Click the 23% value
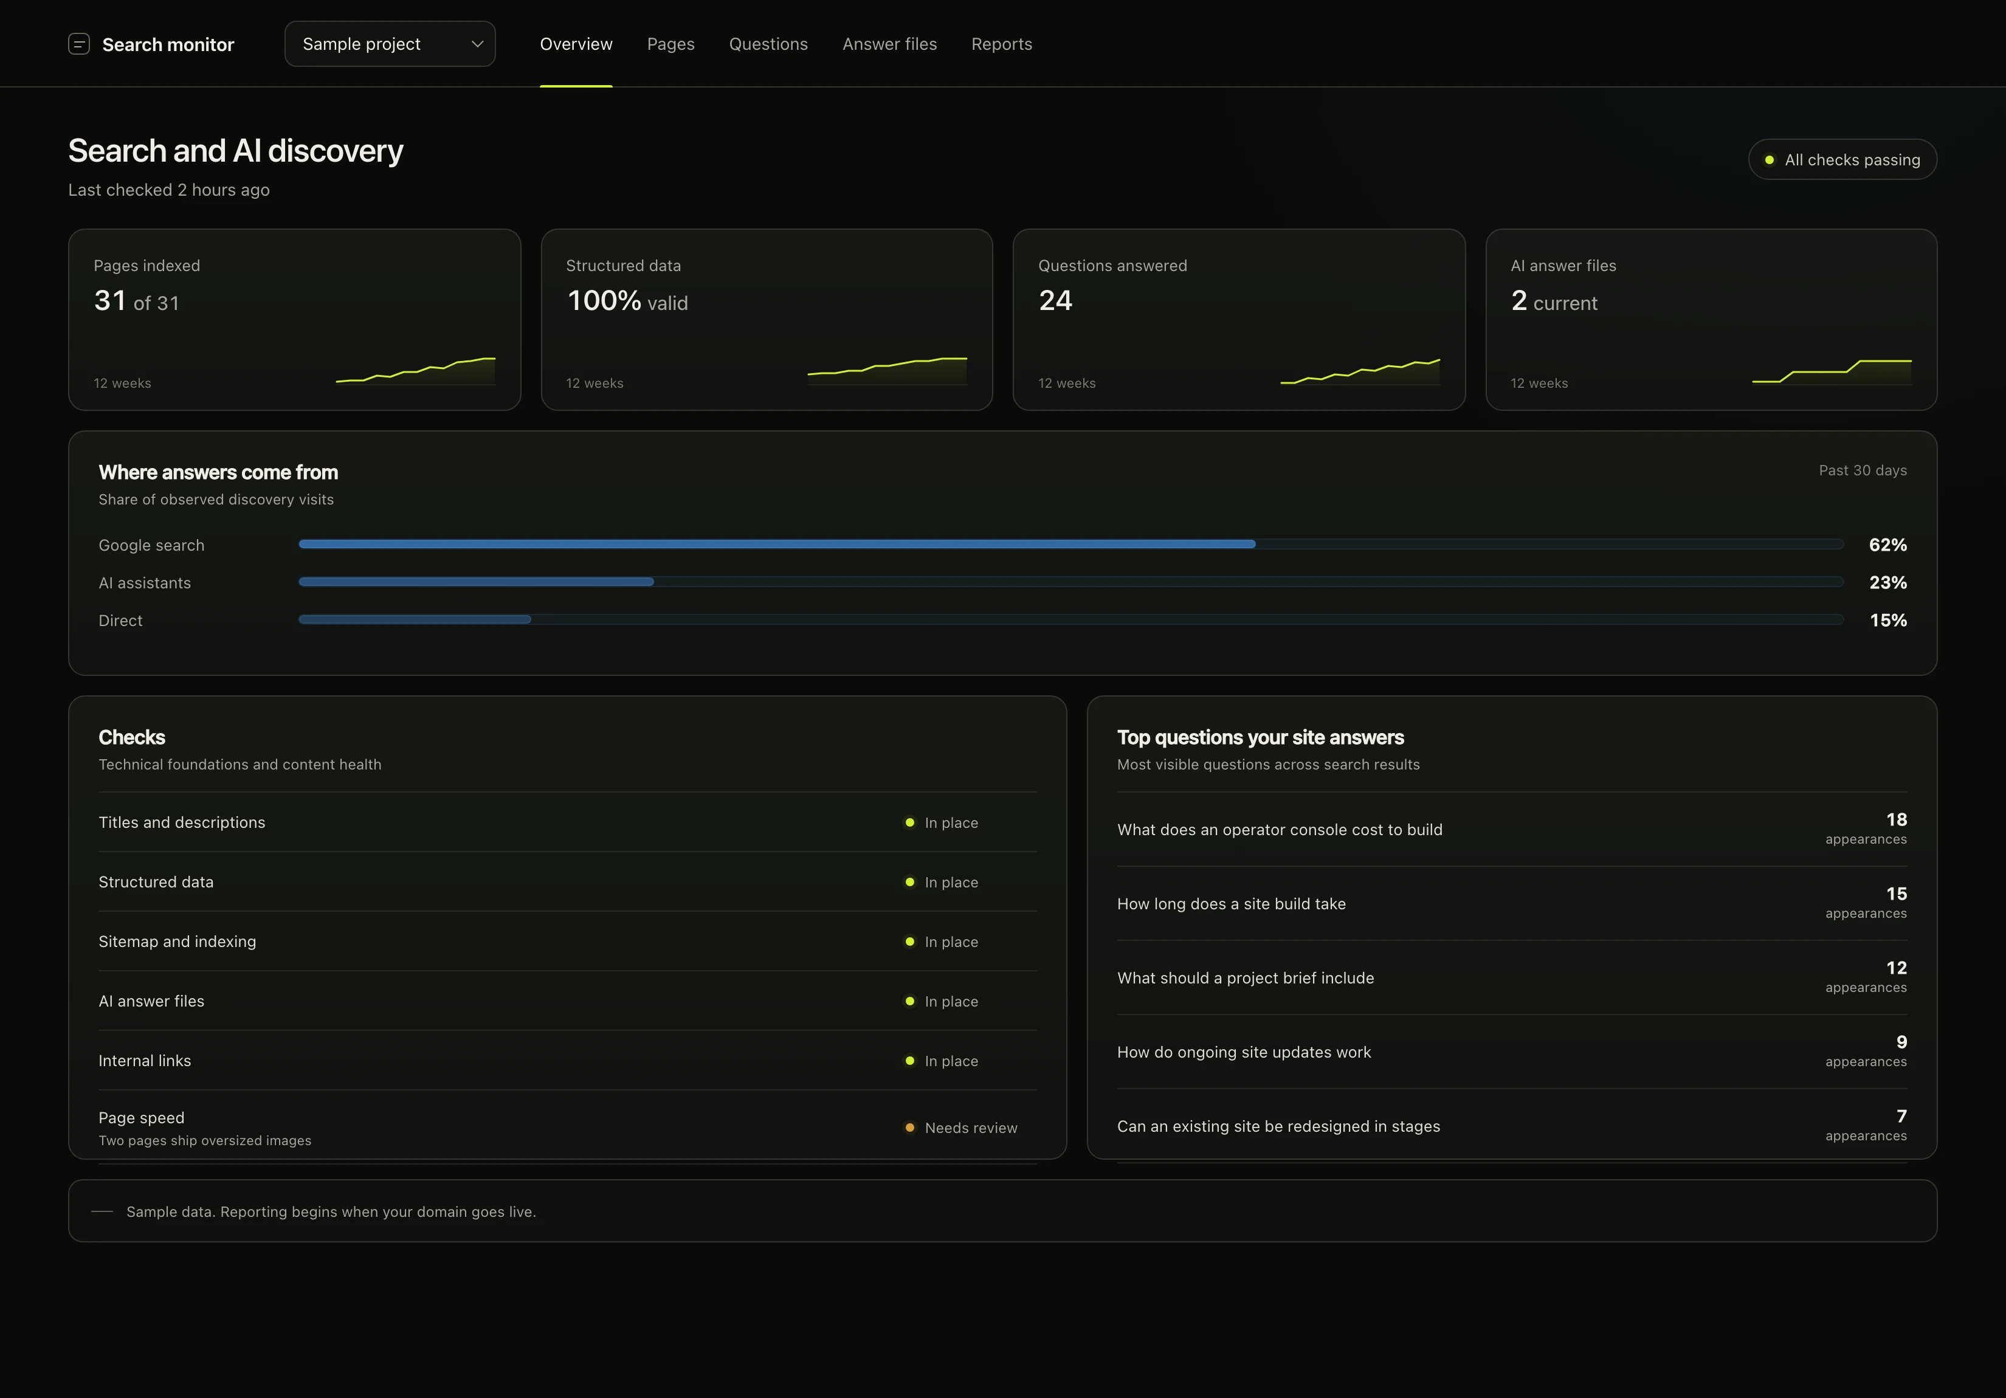The height and width of the screenshot is (1398, 2006). tap(1887, 582)
